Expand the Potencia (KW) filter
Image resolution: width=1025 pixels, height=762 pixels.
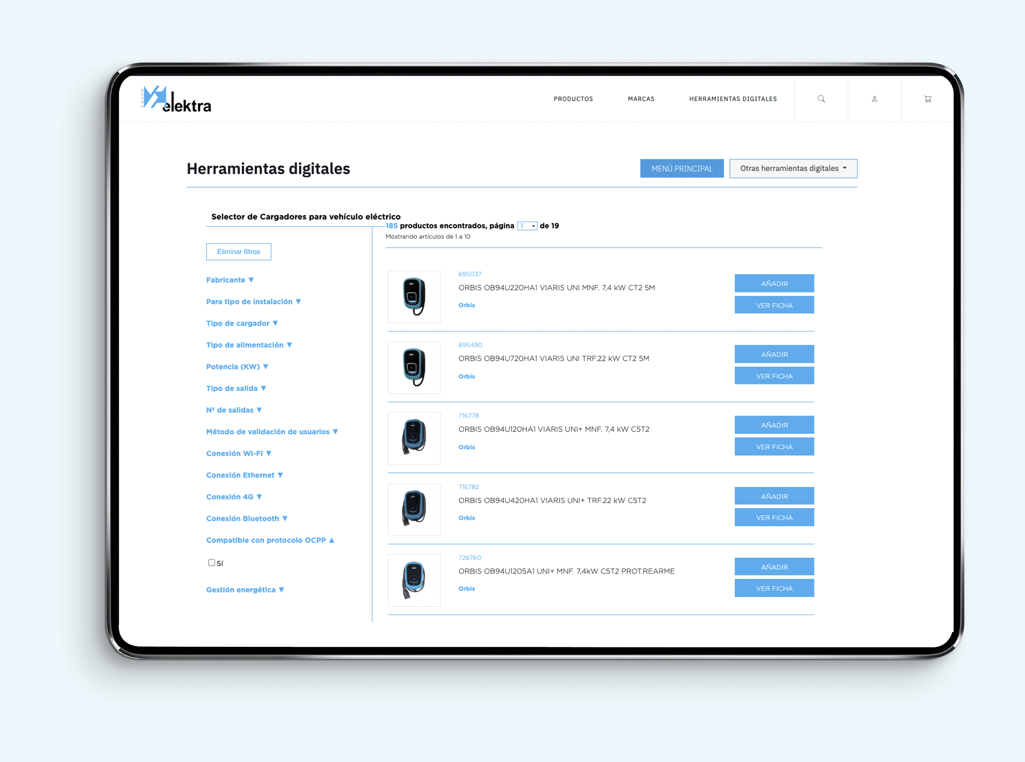[237, 366]
